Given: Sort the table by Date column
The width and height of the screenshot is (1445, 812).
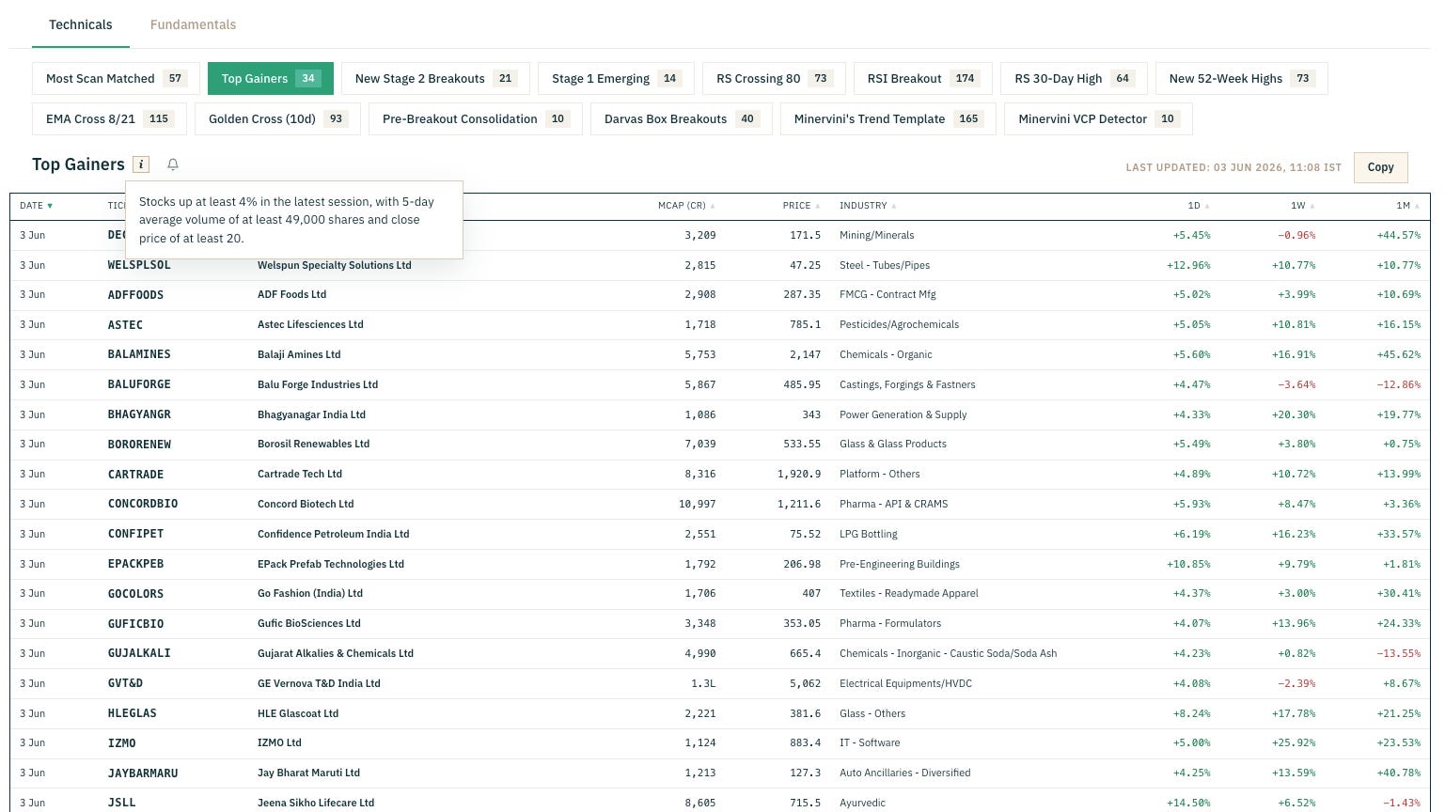Looking at the screenshot, I should (x=36, y=206).
